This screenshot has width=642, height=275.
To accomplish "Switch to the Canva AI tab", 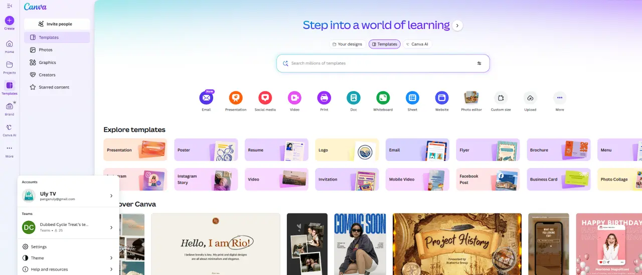I will click(x=417, y=44).
